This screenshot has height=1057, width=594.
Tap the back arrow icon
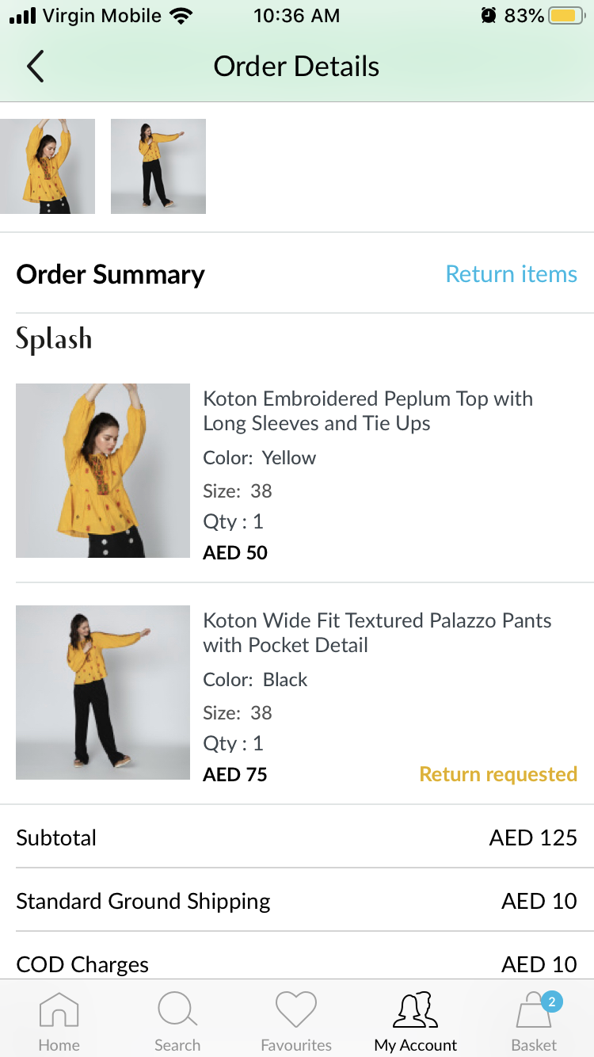point(36,67)
